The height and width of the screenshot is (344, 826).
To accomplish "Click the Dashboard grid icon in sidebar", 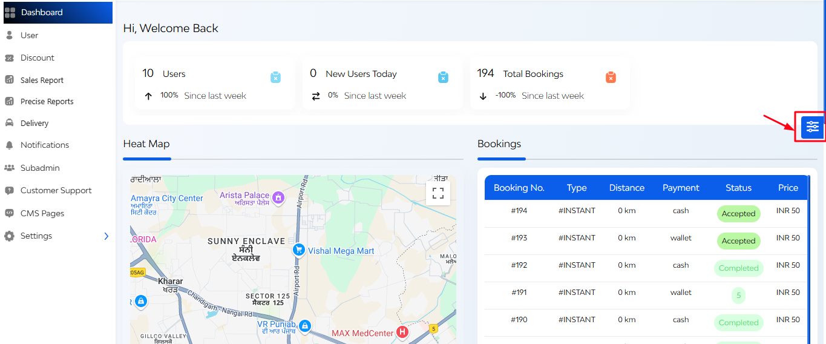I will 10,12.
